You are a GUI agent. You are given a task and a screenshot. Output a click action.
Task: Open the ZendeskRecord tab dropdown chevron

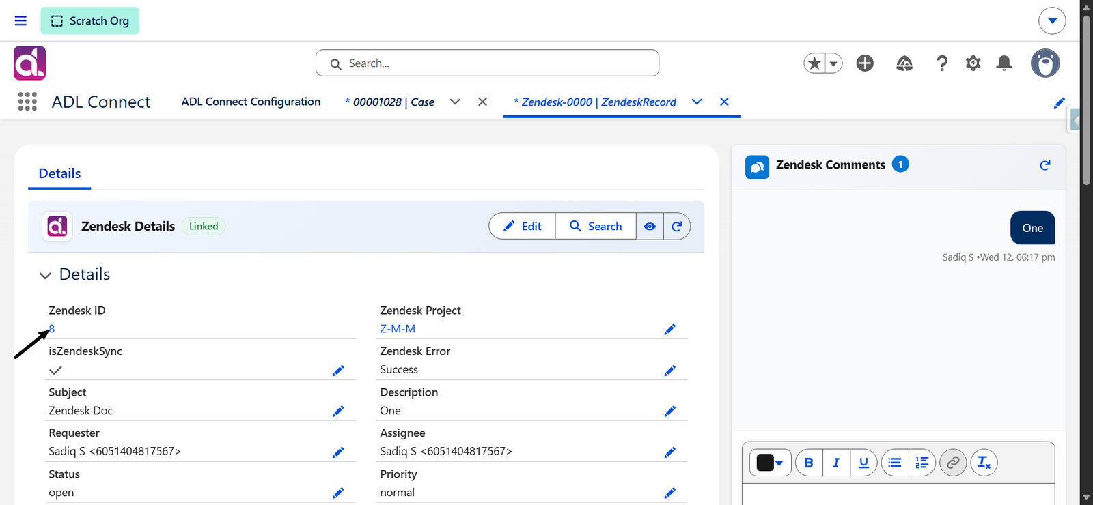click(x=697, y=102)
